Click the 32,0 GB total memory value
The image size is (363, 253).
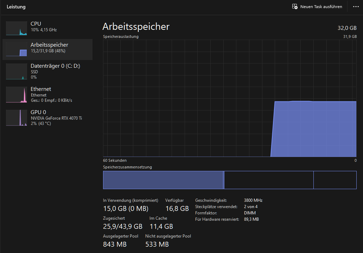pyautogui.click(x=347, y=28)
